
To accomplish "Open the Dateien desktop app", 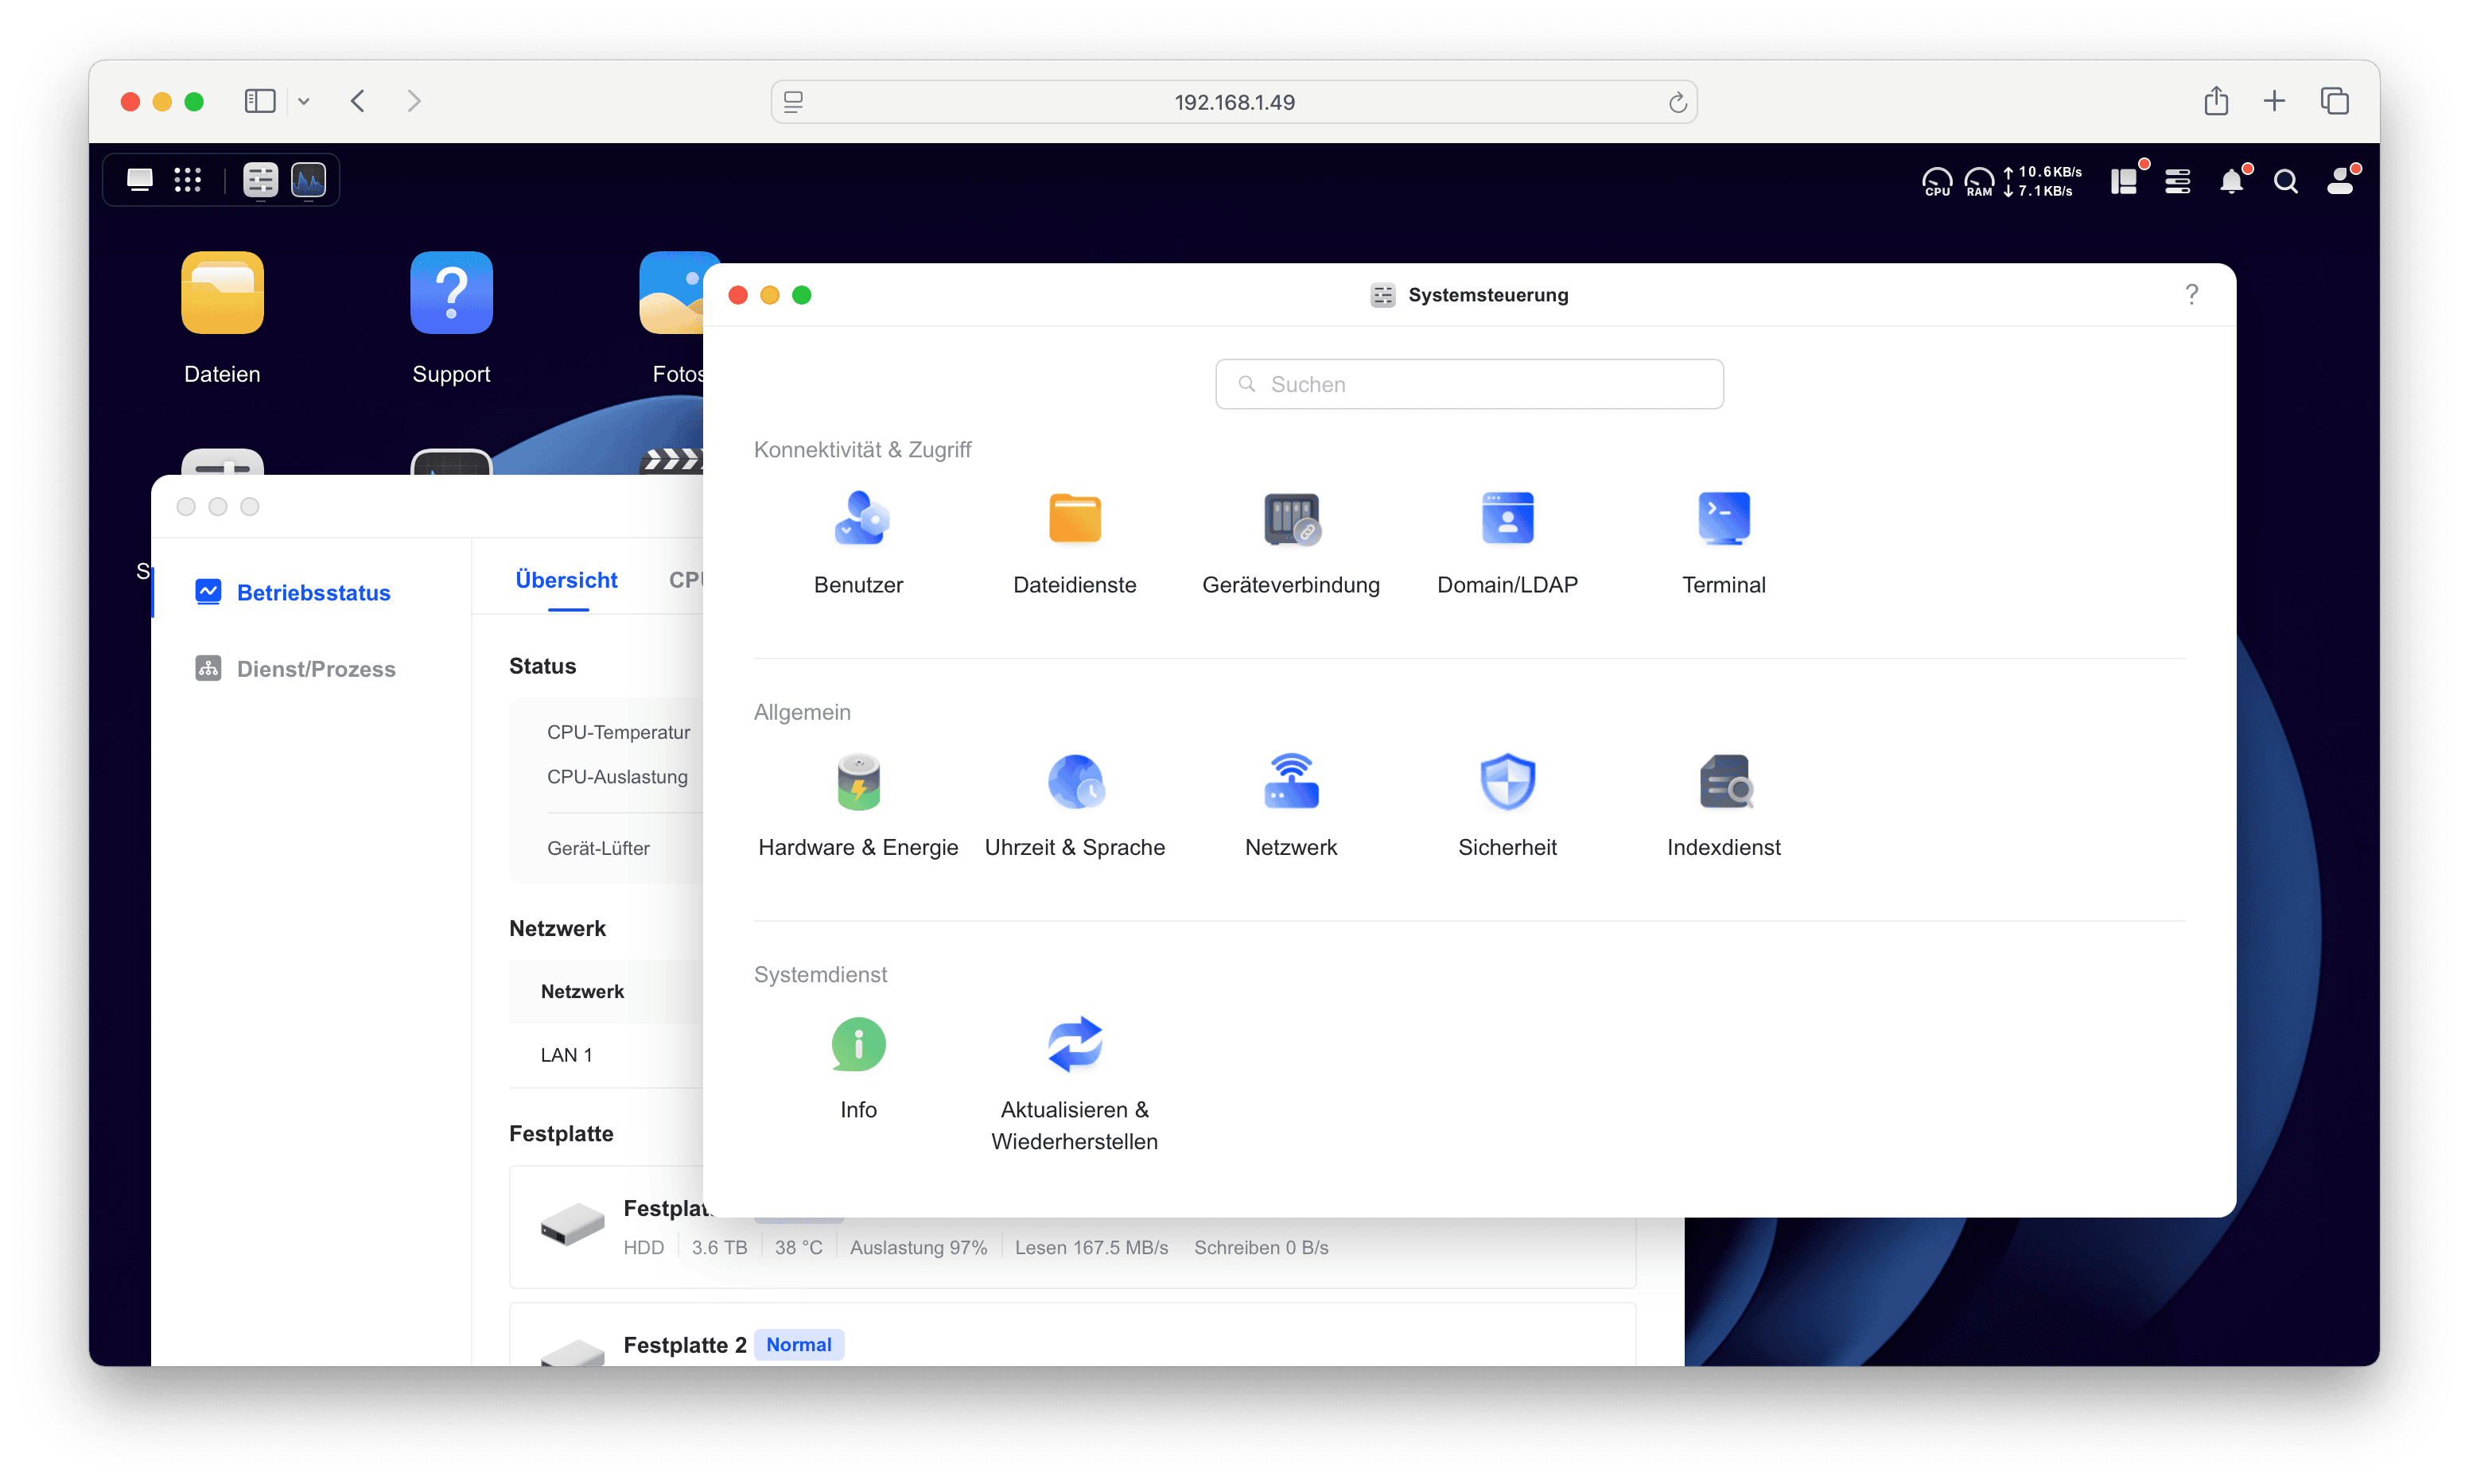I will coord(222,294).
